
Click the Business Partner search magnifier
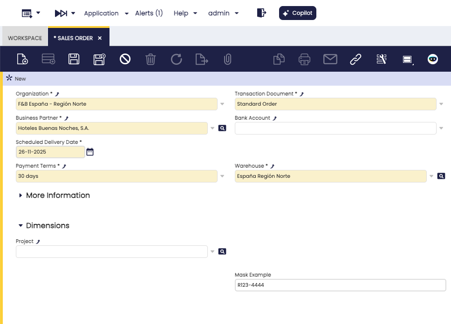click(222, 128)
